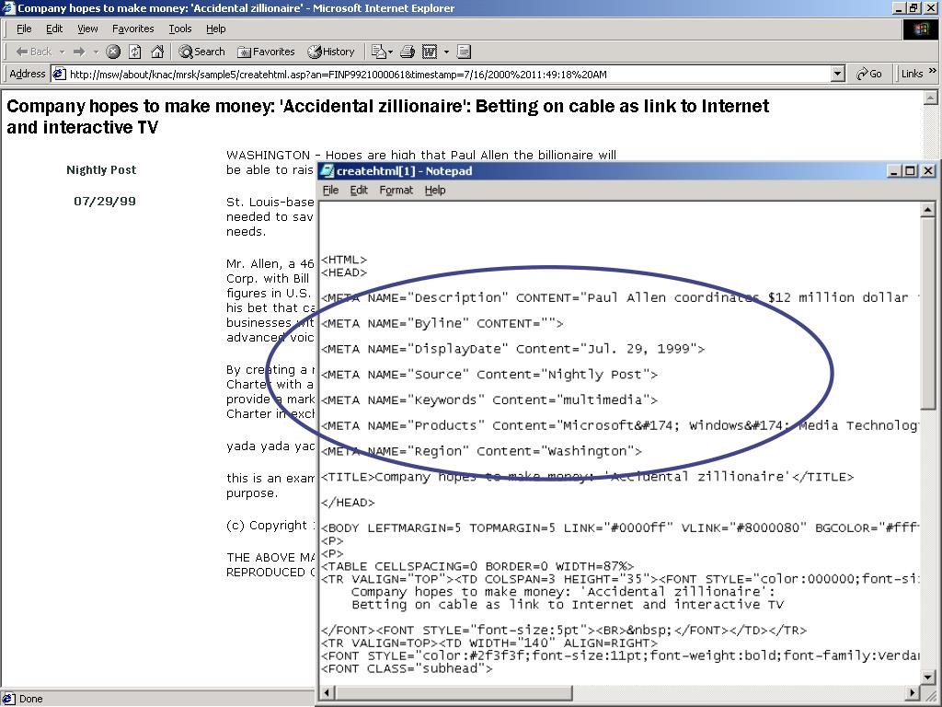This screenshot has height=707, width=942.
Task: Open the Forward history dropdown arrow
Action: (x=96, y=52)
